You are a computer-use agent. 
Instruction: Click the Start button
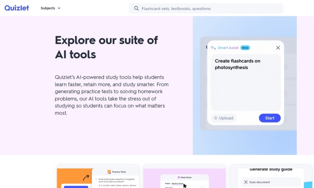click(270, 118)
